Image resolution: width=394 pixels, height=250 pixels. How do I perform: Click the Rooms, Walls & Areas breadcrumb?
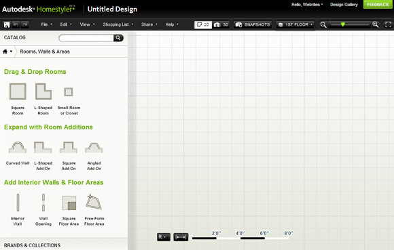point(45,51)
